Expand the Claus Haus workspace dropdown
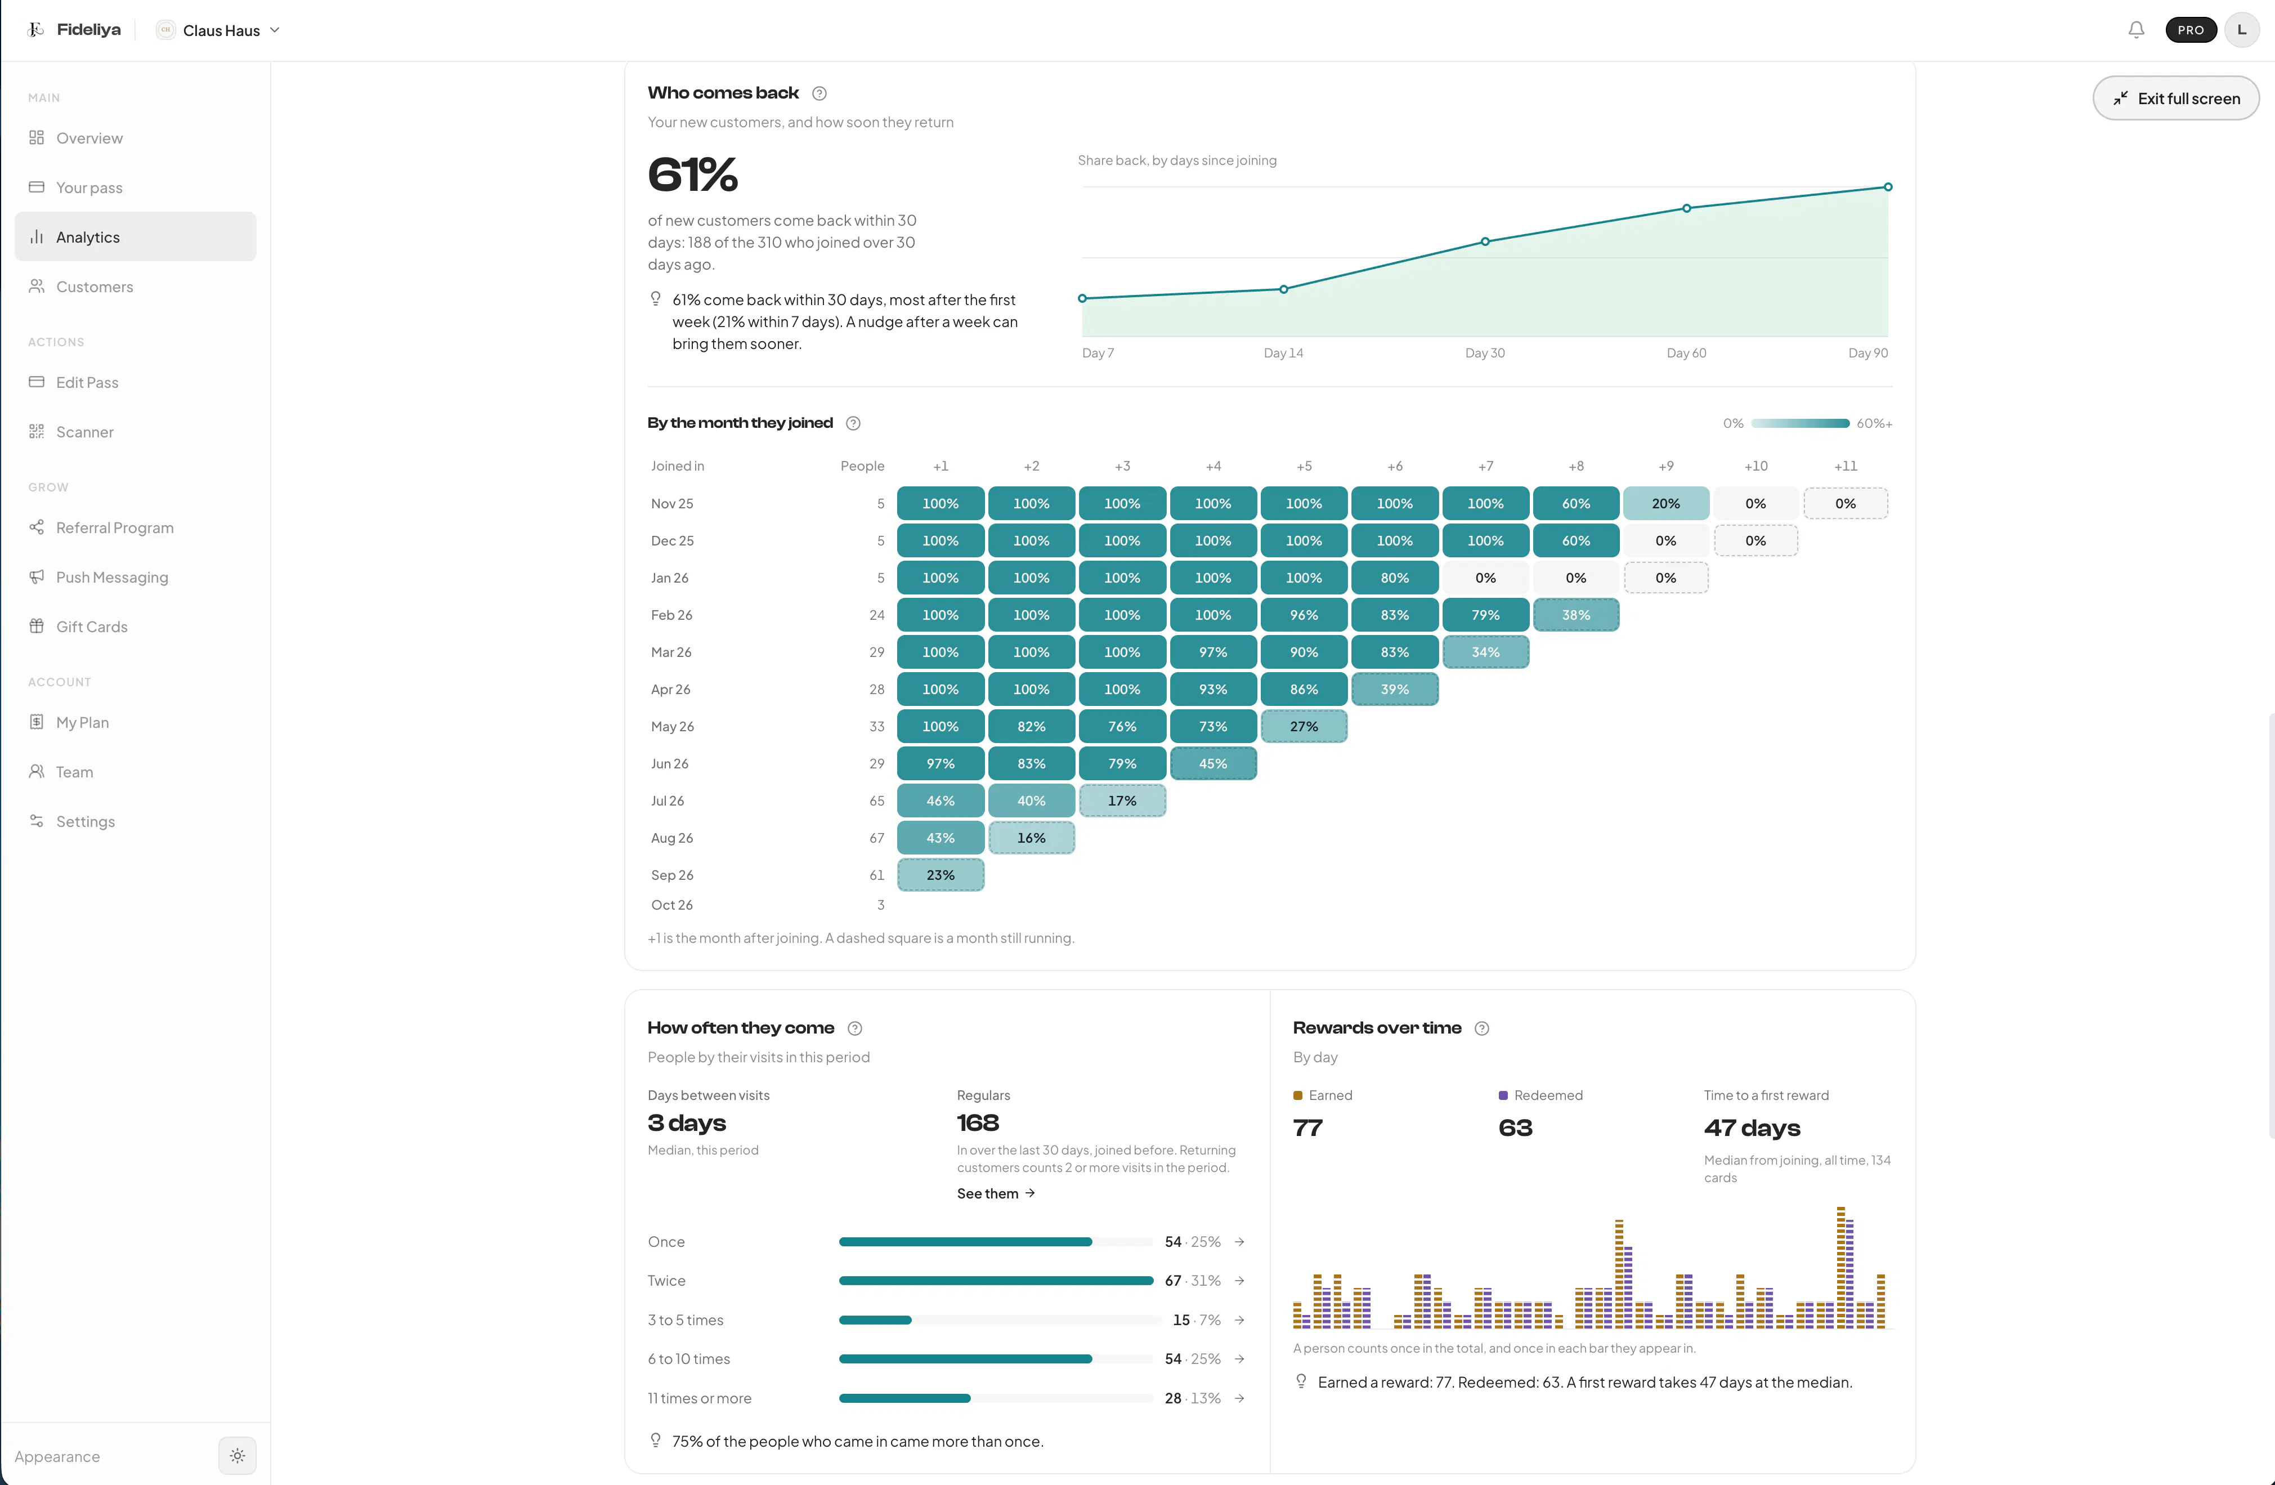 point(218,30)
